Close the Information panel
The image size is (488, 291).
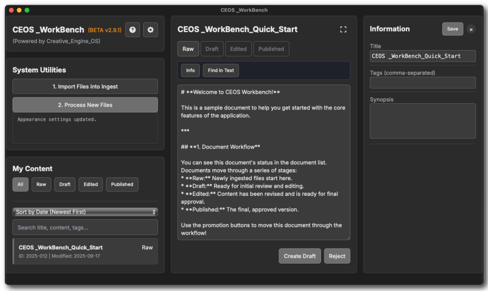pos(471,29)
